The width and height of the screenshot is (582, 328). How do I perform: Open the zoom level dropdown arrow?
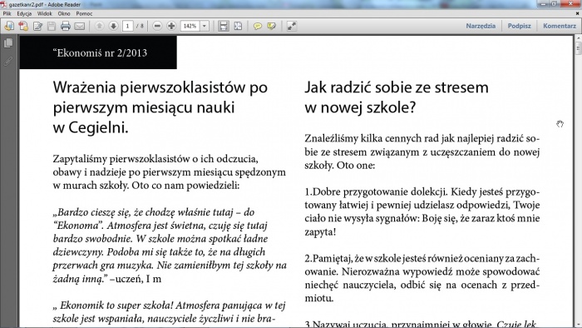[x=205, y=26]
